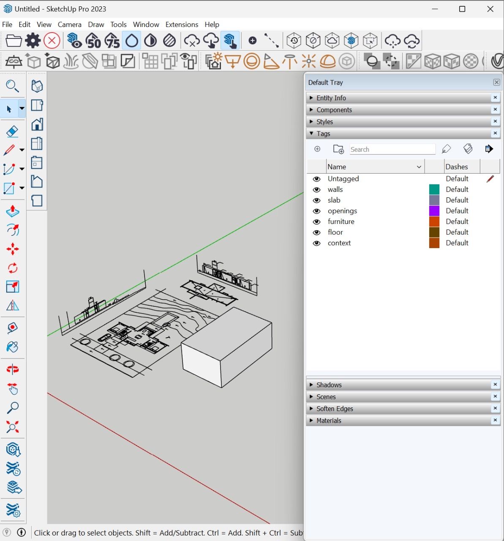Screen dimensions: 504x541
Task: Hide the furniture tag
Action: (x=316, y=221)
